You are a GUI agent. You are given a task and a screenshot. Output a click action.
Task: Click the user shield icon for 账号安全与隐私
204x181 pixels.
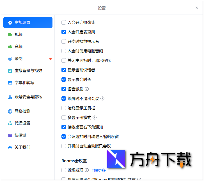coord(10,97)
